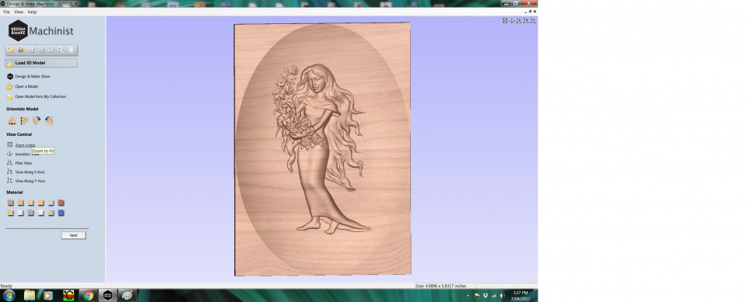Open Model from My Collection

click(x=40, y=96)
